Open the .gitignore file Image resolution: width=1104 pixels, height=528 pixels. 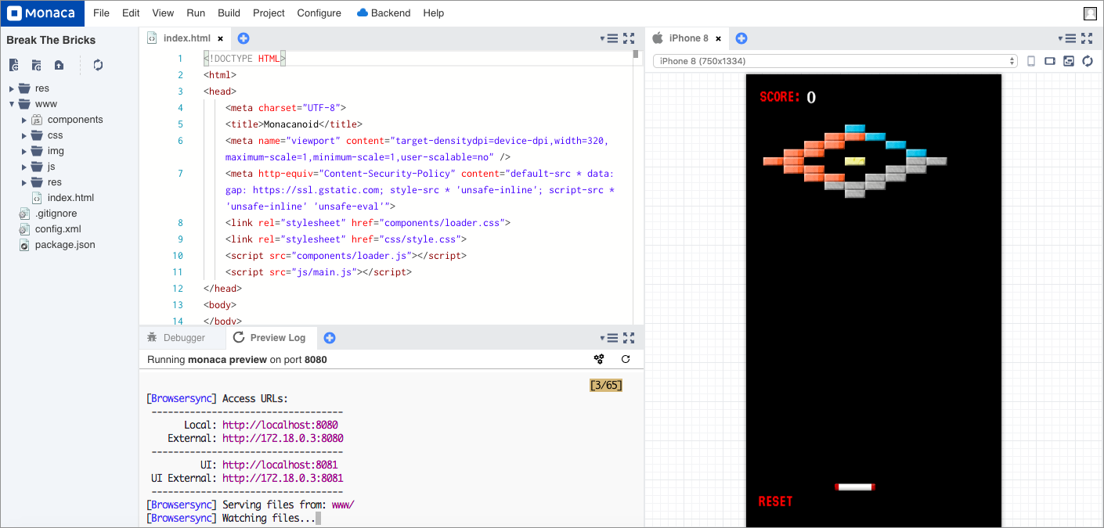click(55, 214)
